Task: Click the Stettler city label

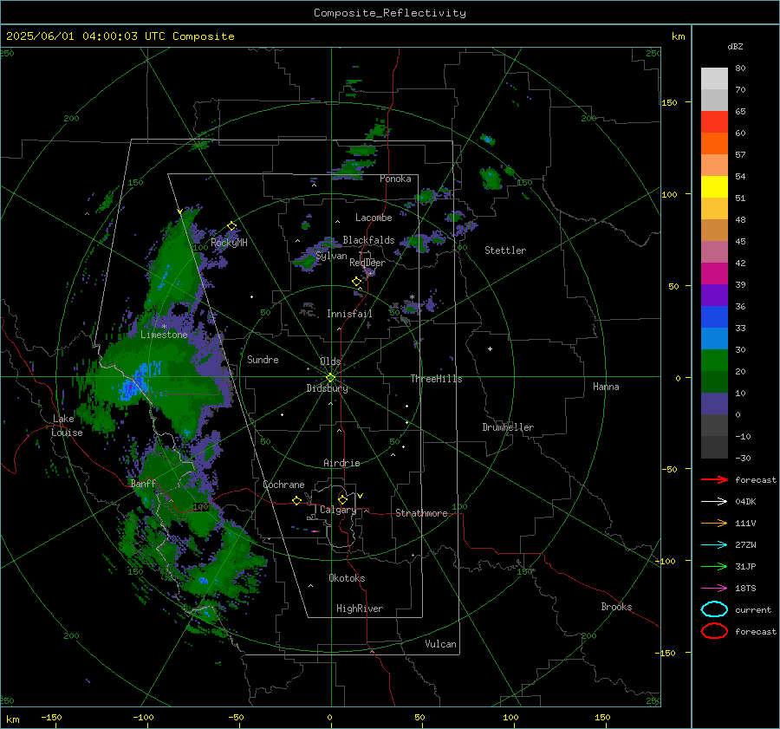Action: point(505,251)
